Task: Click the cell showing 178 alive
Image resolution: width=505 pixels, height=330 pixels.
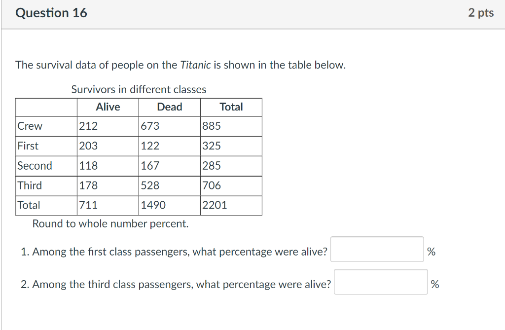Action: 108,185
